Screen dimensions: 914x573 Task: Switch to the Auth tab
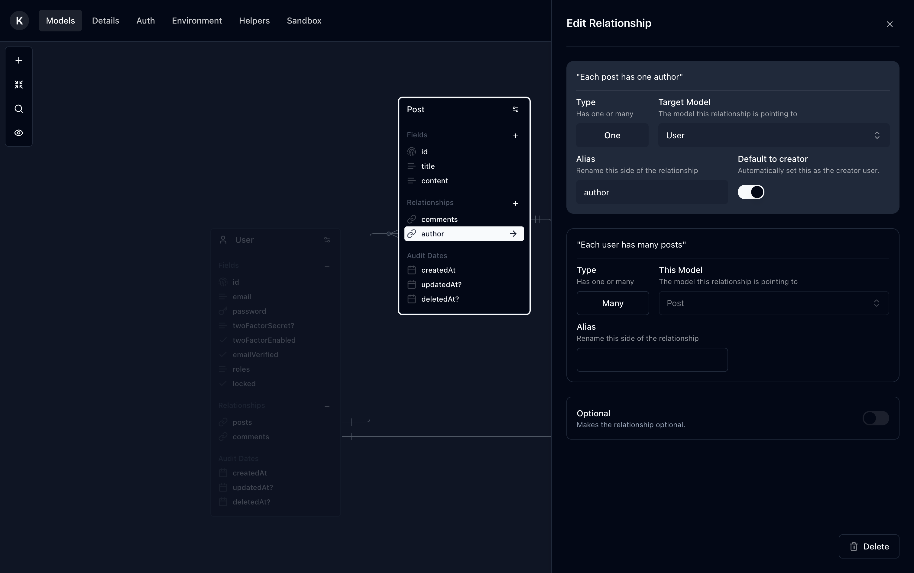145,21
